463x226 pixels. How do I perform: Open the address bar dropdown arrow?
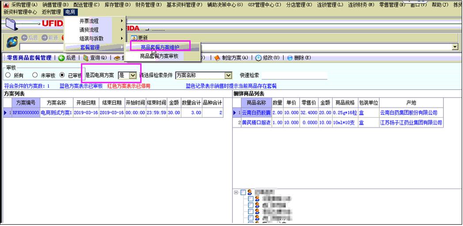point(455,47)
